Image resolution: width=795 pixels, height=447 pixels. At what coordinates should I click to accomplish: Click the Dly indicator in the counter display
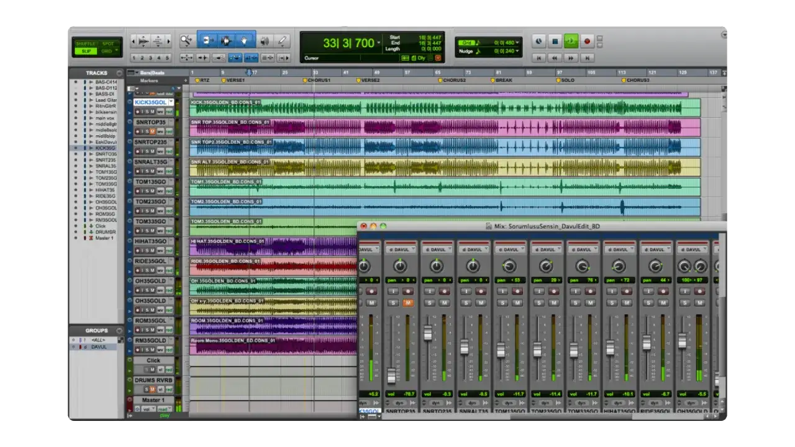click(x=421, y=58)
